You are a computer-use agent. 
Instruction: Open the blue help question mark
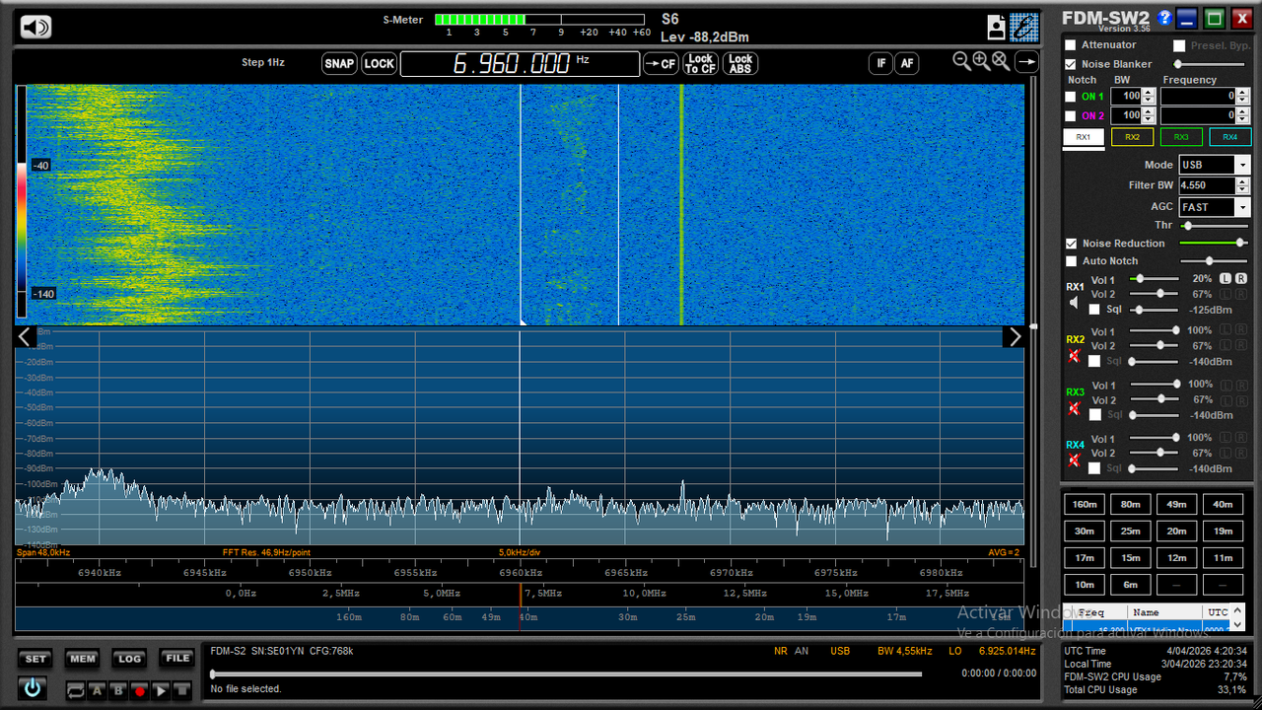[1164, 18]
